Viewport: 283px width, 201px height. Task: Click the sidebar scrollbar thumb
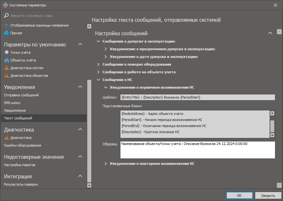(89, 131)
